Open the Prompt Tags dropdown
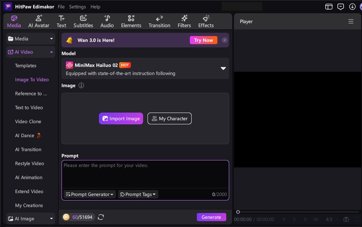The image size is (362, 227). pos(138,195)
